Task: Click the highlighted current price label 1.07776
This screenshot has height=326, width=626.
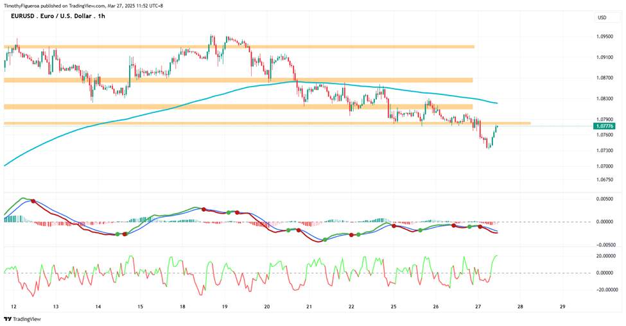Action: (605, 126)
